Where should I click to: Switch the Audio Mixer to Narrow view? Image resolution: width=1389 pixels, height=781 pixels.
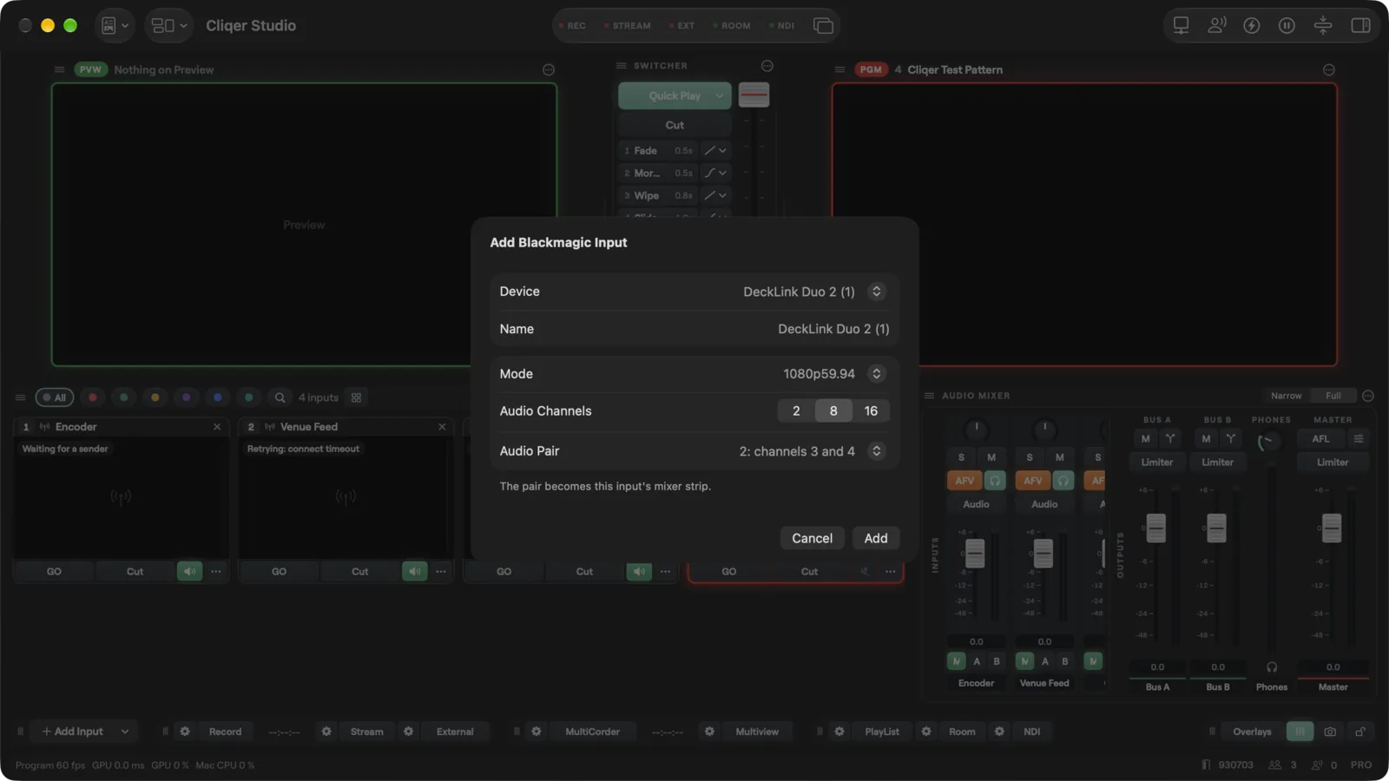(x=1286, y=396)
